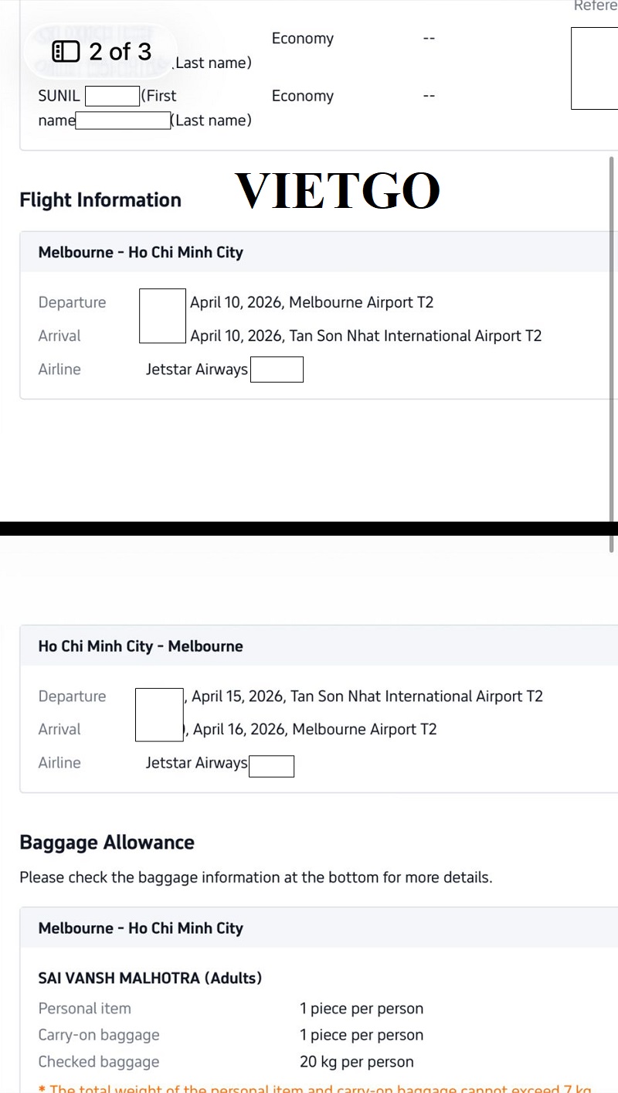
Task: Tap the "Personal item" label
Action: click(x=85, y=1008)
